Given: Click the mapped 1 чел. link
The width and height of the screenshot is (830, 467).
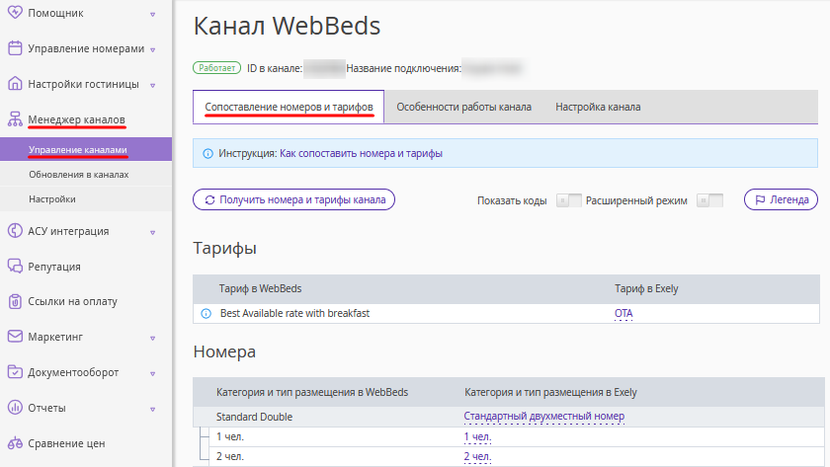Looking at the screenshot, I should [477, 436].
